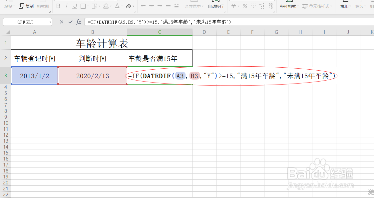Expand the eraser clear dropdown arrow
This screenshot has width=374, height=198.
(133, 6)
